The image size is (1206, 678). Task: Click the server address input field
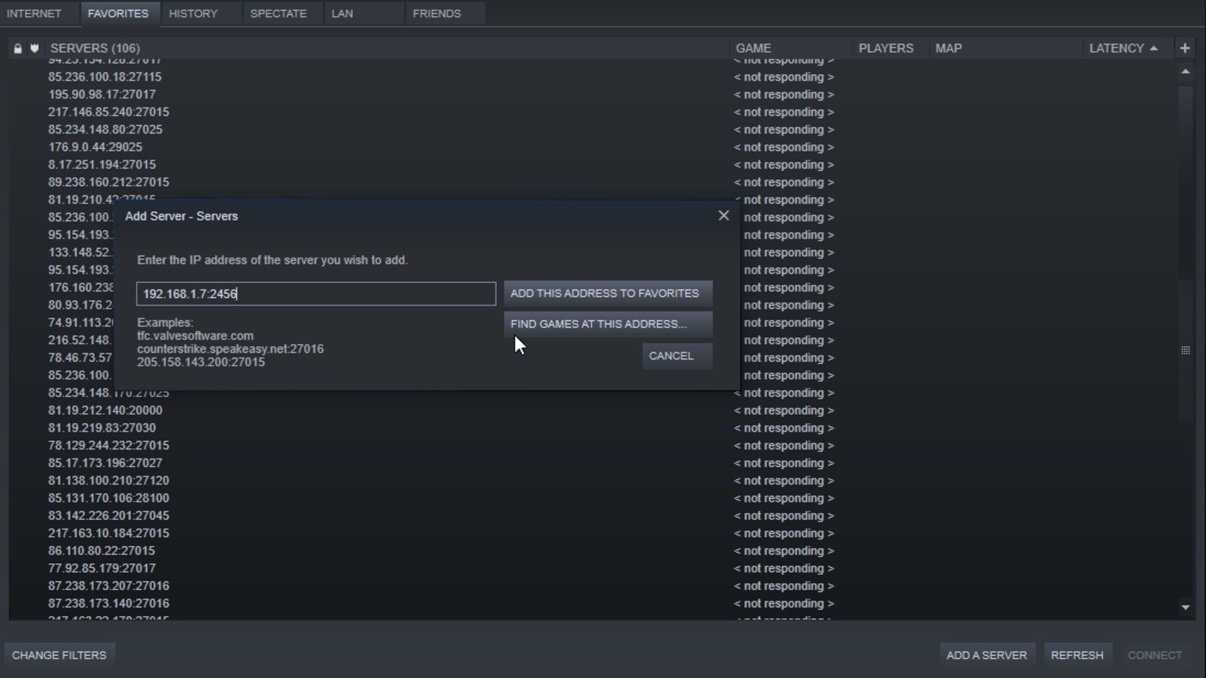pyautogui.click(x=315, y=293)
